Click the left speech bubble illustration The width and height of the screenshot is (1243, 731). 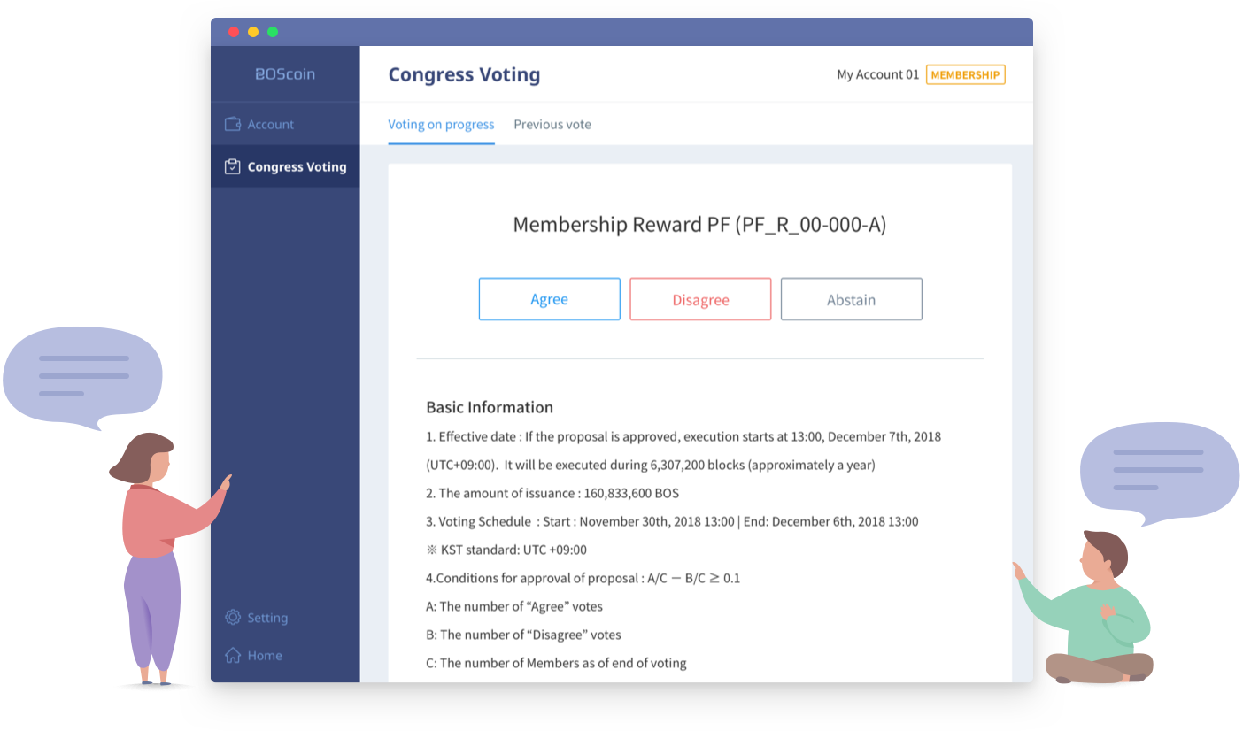coord(83,375)
